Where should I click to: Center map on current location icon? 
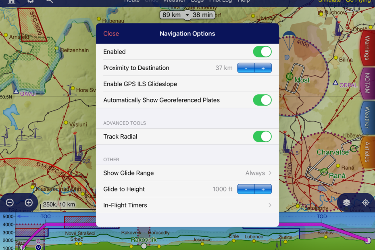366,203
